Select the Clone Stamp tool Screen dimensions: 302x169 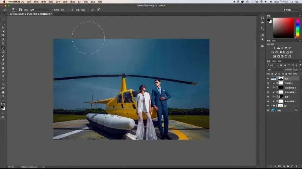(x=3, y=52)
